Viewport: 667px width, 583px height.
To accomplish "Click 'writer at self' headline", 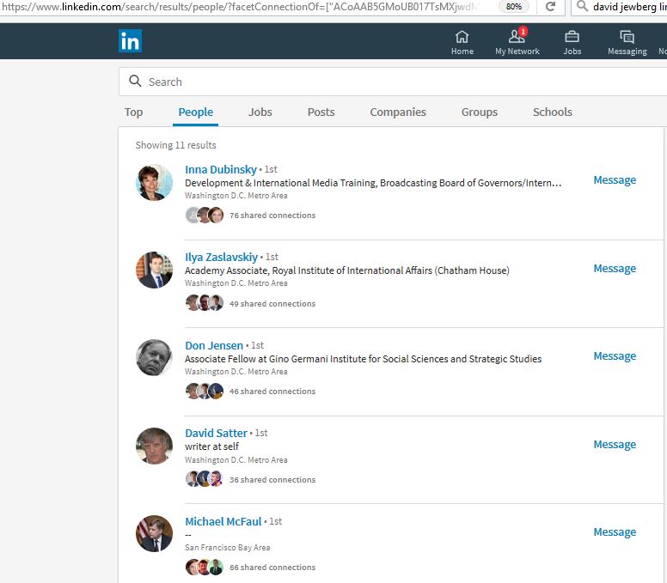I will pos(211,446).
